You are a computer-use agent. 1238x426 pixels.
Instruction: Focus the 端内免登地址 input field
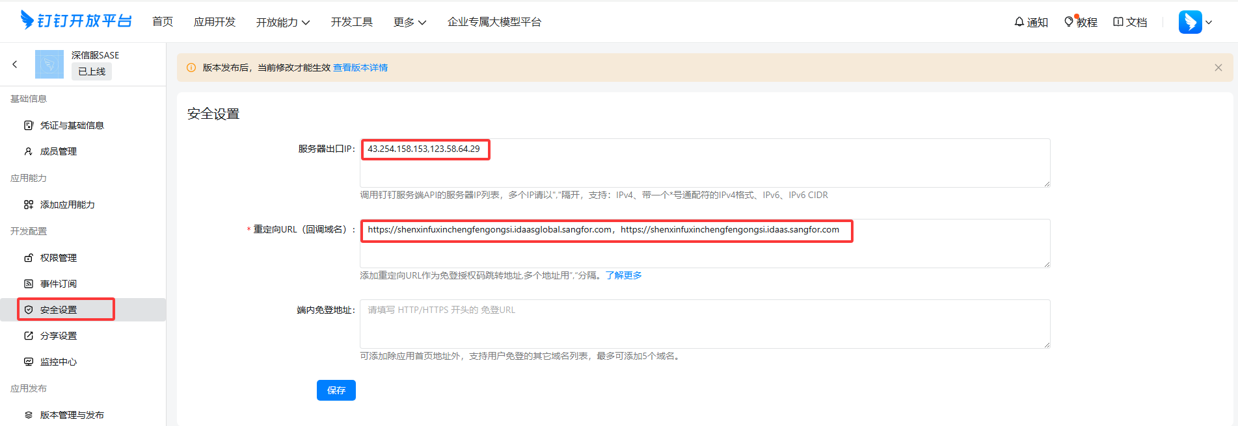point(704,323)
